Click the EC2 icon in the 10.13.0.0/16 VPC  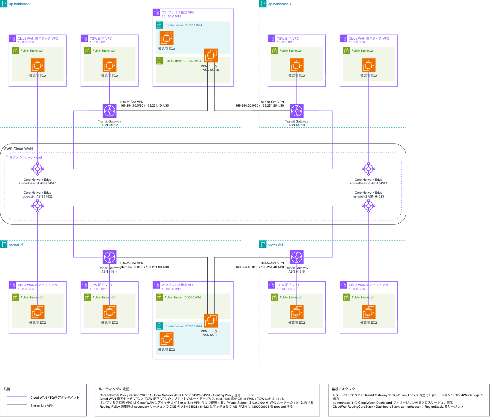tap(297, 312)
